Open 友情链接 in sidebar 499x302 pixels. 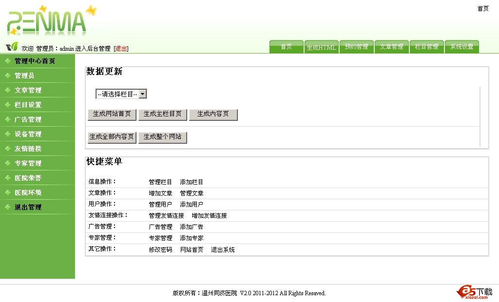click(x=28, y=149)
